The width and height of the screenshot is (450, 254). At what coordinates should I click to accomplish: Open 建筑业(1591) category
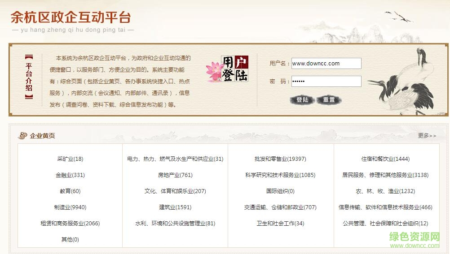pos(175,207)
